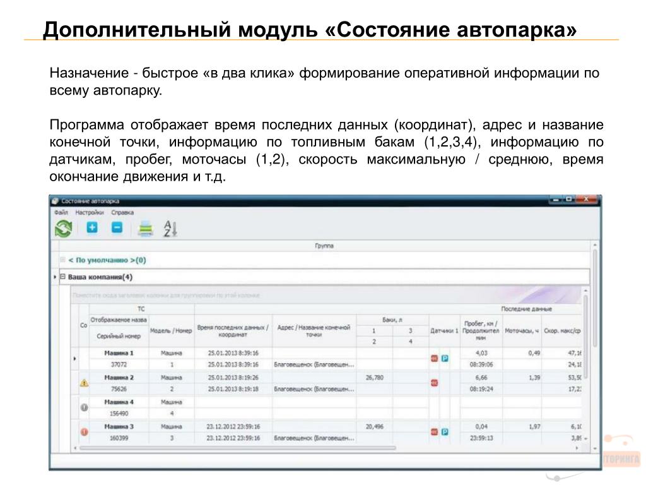
Task: Click tank sub-header '1'
Action: pos(374,331)
